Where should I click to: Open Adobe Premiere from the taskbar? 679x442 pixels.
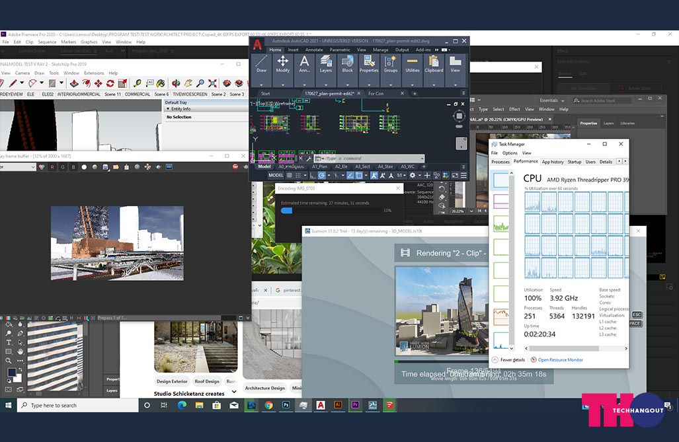(x=355, y=405)
